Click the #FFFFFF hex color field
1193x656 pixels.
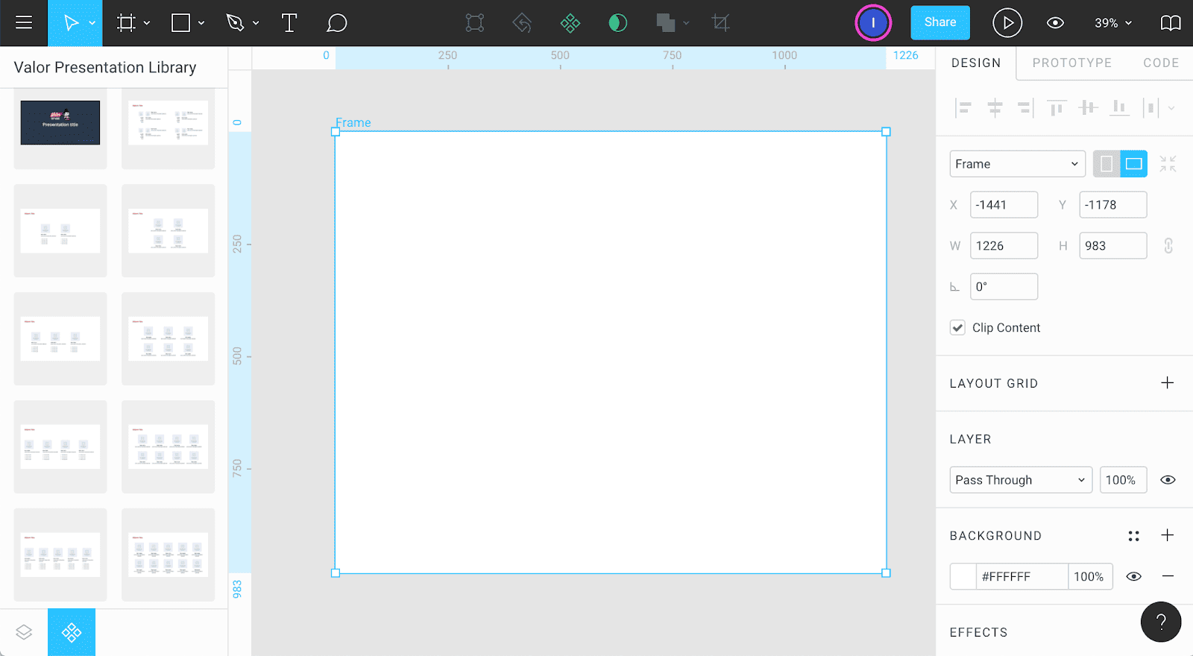tap(1022, 576)
